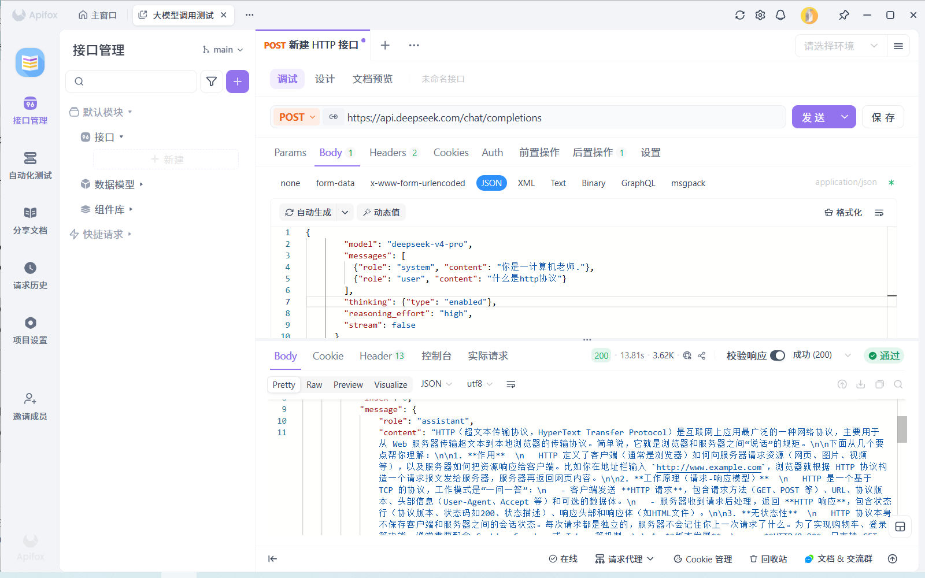Image resolution: width=925 pixels, height=578 pixels.
Task: Download the response with the download icon
Action: click(861, 384)
